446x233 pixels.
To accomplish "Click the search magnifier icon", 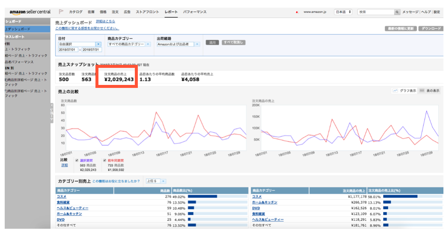I will [397, 12].
